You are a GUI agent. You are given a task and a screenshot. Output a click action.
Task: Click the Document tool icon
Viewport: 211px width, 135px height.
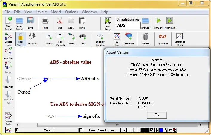tap(8, 82)
